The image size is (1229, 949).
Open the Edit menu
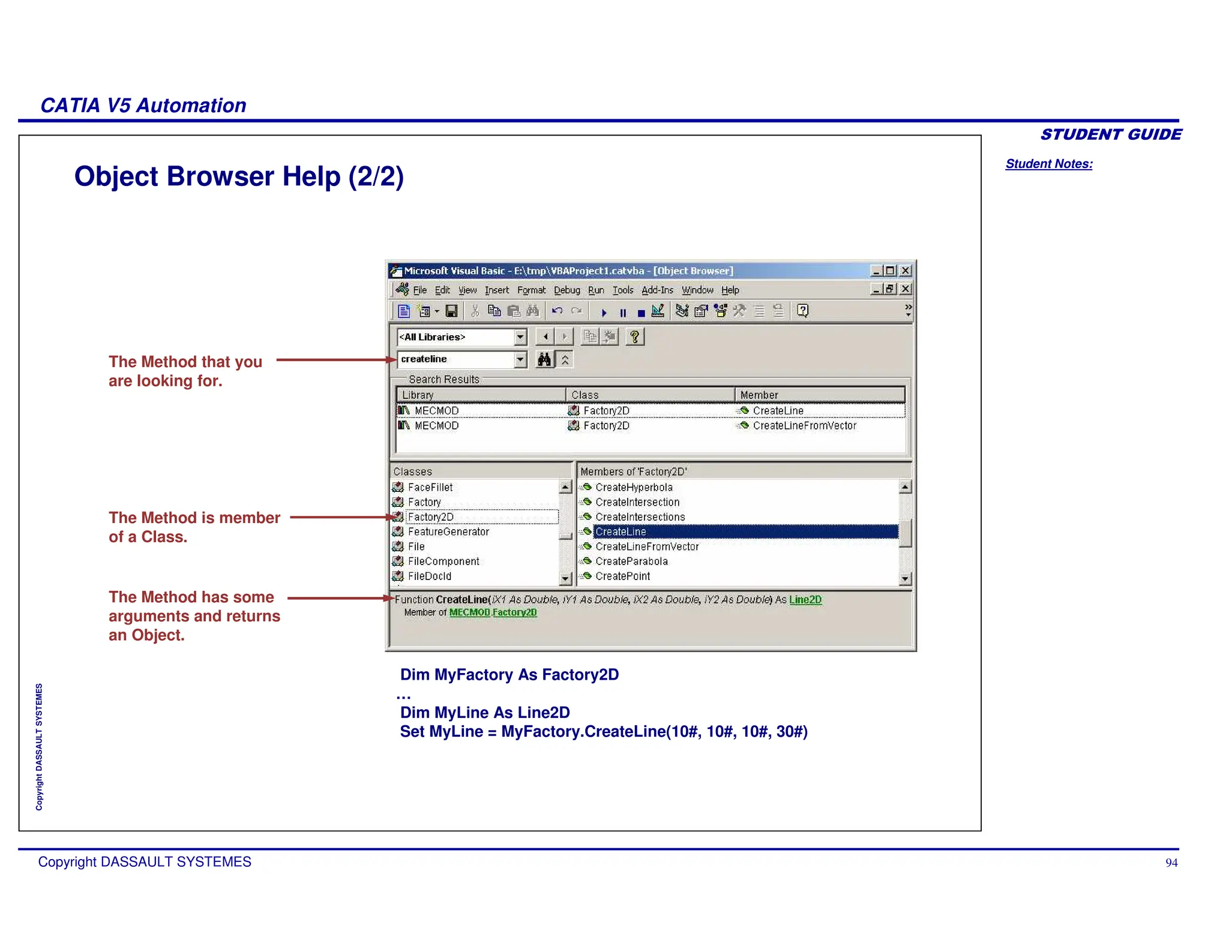(442, 290)
